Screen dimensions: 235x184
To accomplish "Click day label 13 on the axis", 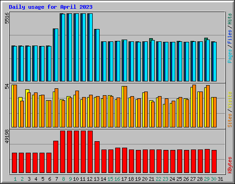I will click(96, 179).
